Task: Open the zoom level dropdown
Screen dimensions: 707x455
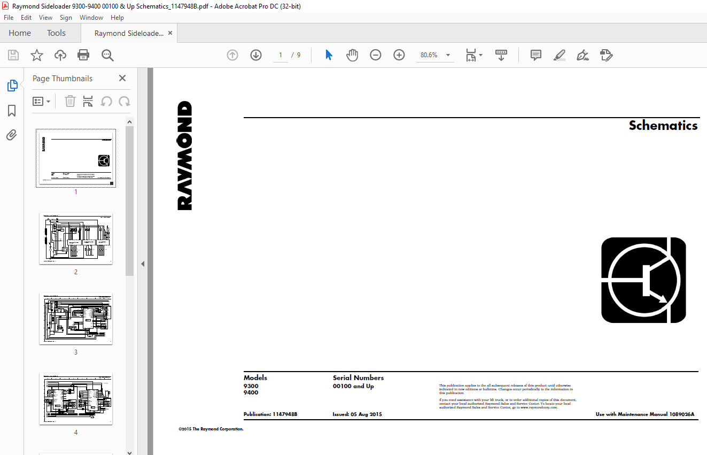Action: pyautogui.click(x=448, y=55)
